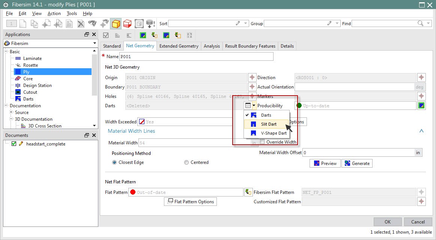Click the Generate button
This screenshot has height=240, width=436.
tap(356, 163)
